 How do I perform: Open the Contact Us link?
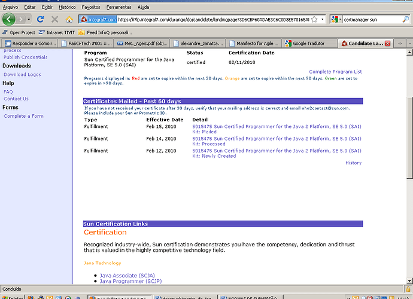tap(16, 99)
